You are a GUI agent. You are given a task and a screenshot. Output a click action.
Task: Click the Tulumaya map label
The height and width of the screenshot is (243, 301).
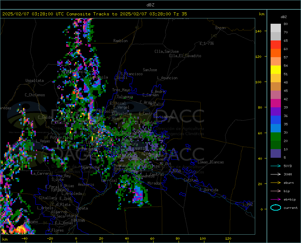coord(125,97)
